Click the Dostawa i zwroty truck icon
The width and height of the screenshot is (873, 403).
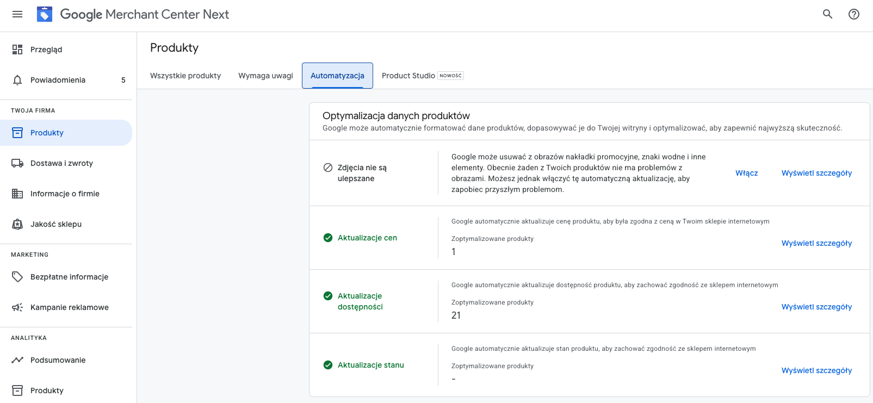click(17, 163)
